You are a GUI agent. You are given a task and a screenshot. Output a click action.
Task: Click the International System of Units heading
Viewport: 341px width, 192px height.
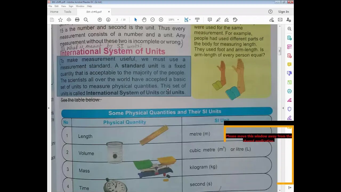(x=113, y=51)
